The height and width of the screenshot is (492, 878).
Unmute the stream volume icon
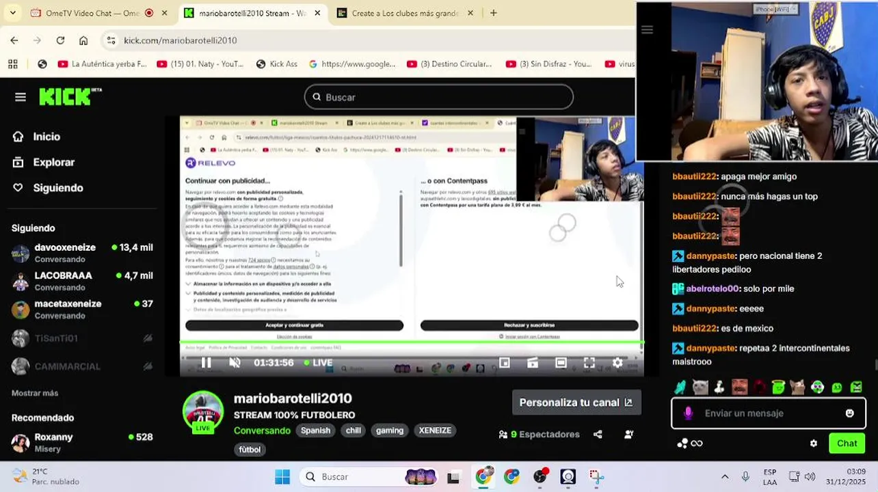235,363
